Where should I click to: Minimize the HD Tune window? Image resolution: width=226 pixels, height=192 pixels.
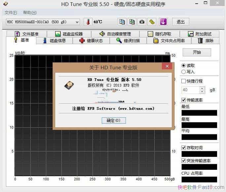[197, 3]
